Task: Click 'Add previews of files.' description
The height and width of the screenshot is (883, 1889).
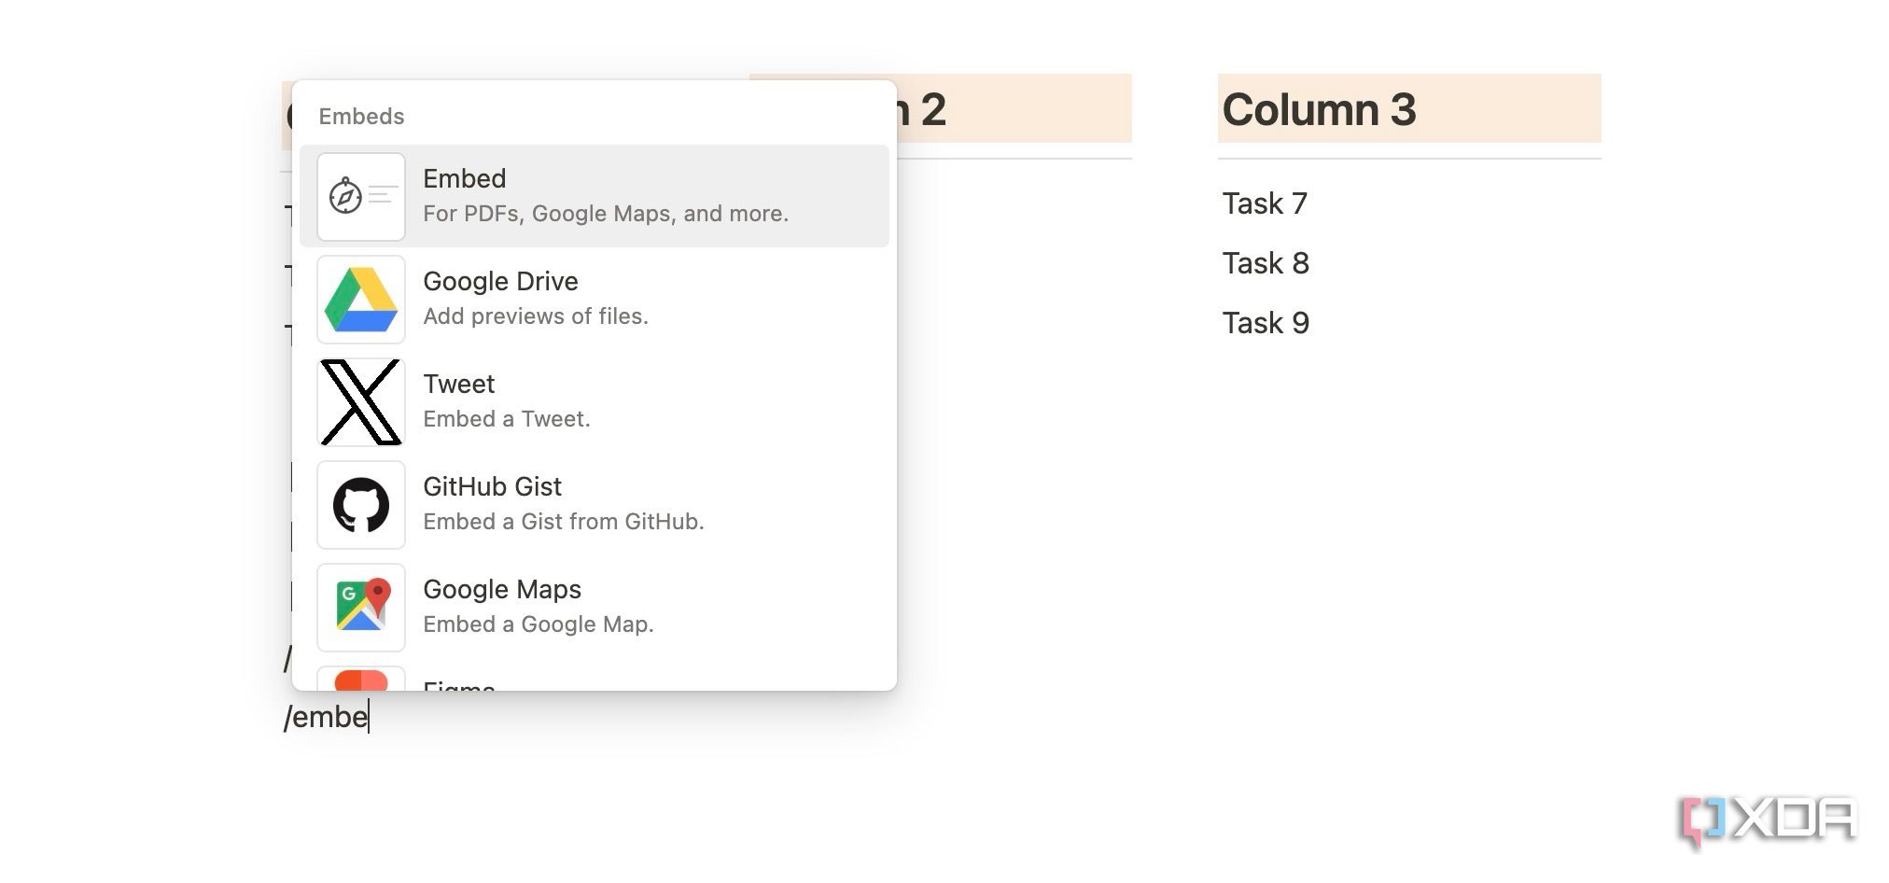Action: coord(536,316)
